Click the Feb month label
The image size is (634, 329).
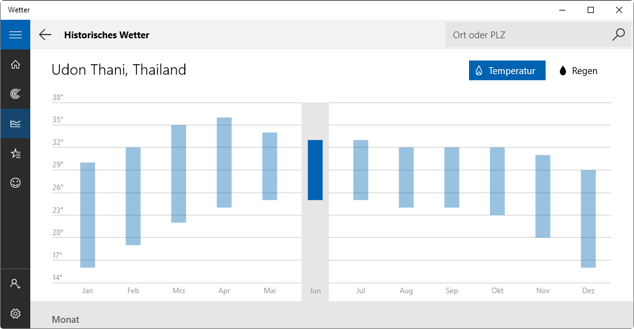[x=133, y=291]
